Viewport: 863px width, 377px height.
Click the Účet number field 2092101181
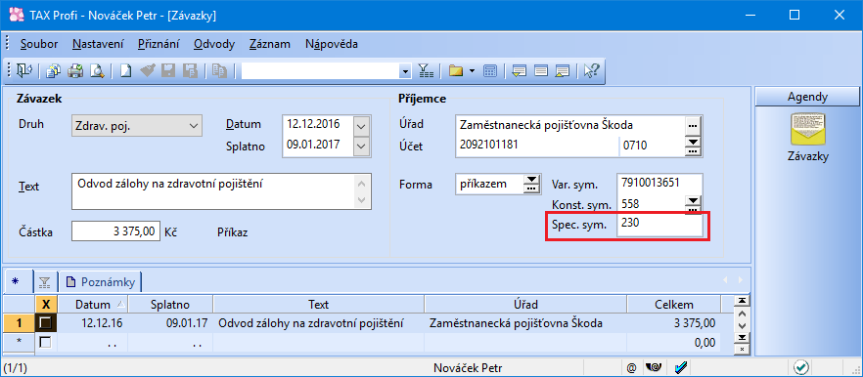pos(538,147)
